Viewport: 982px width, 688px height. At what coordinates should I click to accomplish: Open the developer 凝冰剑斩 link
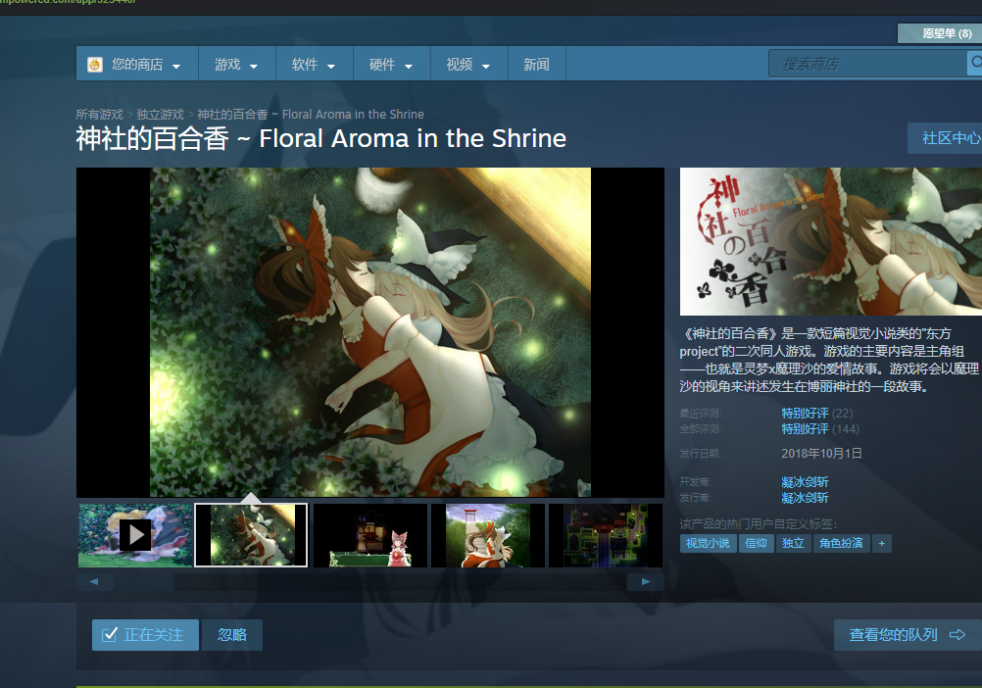click(805, 482)
